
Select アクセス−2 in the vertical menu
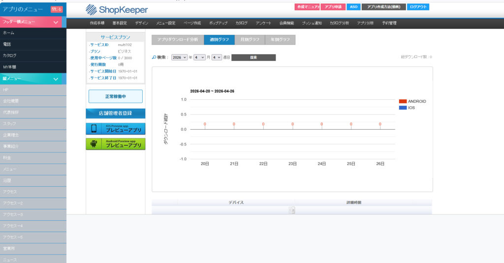tap(33, 203)
